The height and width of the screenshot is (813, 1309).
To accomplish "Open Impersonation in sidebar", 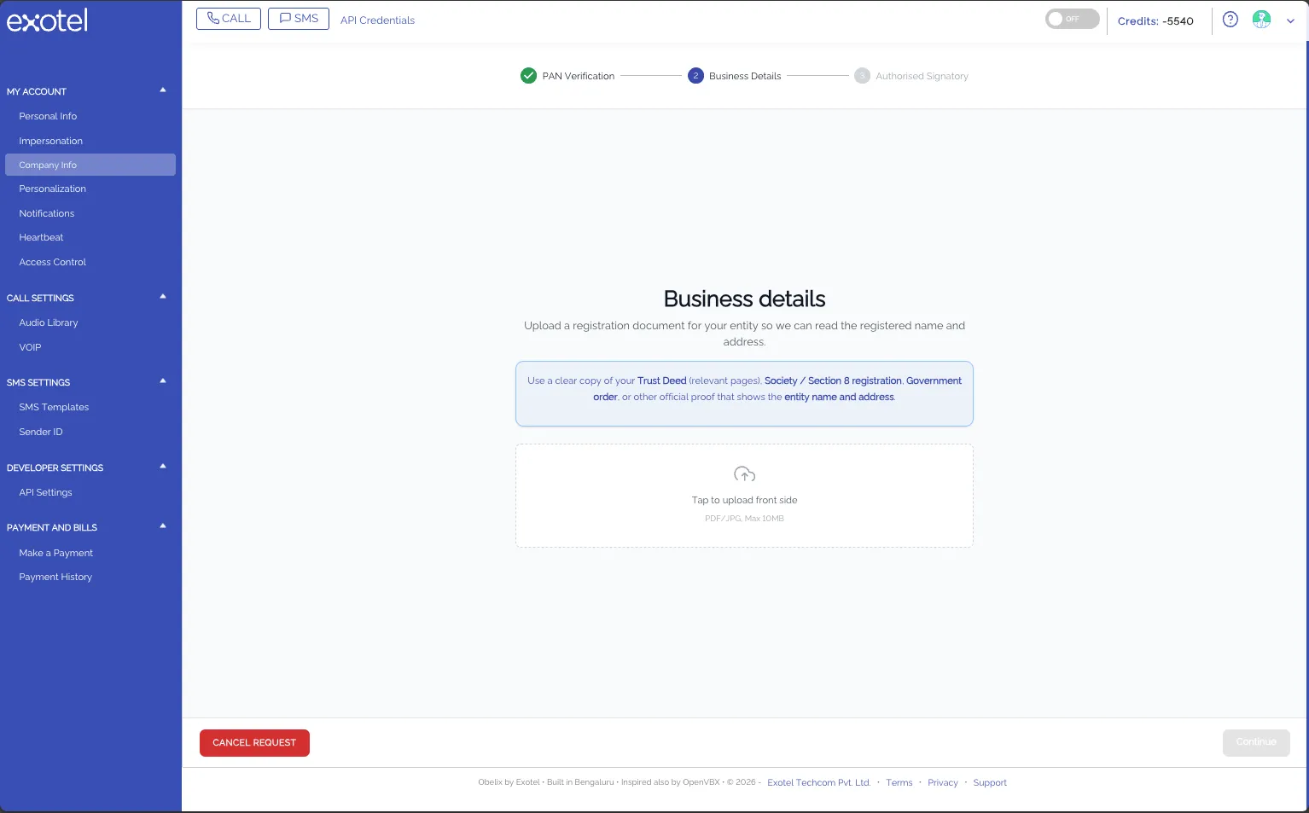I will [x=51, y=141].
